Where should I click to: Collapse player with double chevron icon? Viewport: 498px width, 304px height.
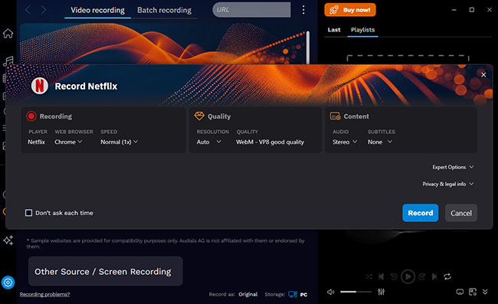click(485, 292)
